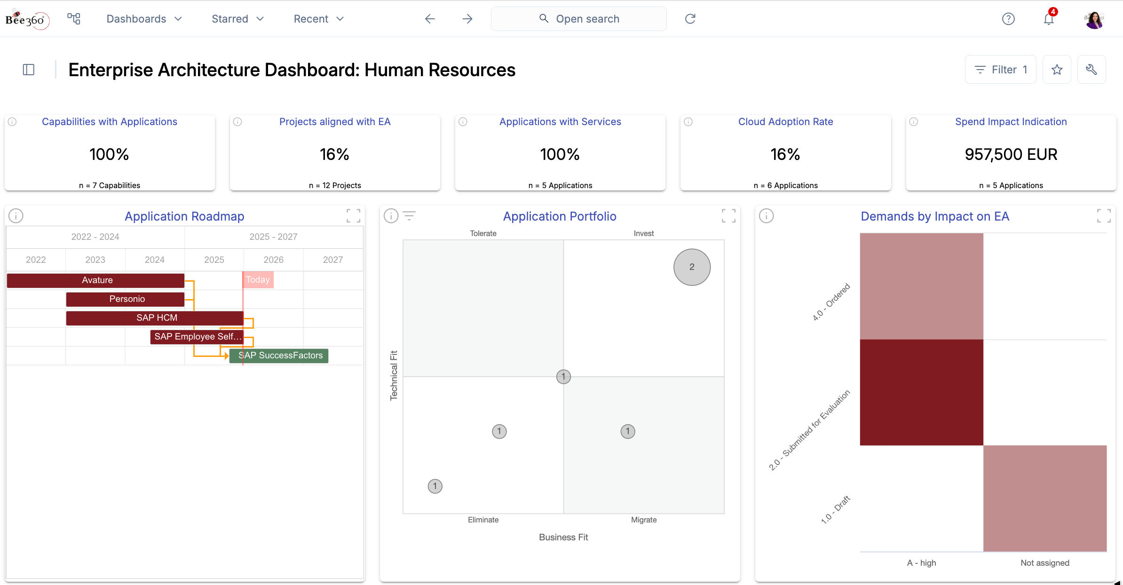1123x585 pixels.
Task: Click the Filter 1 button
Action: (1001, 70)
